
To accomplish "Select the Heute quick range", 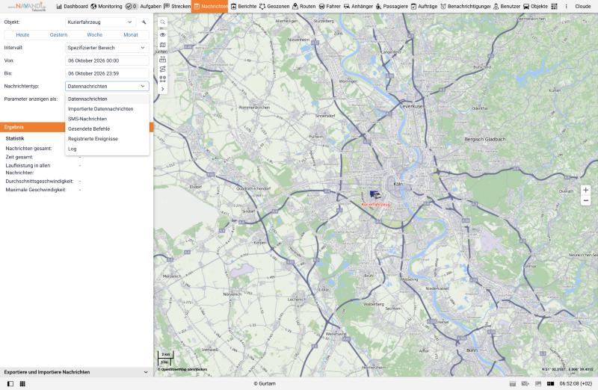I will click(x=22, y=34).
